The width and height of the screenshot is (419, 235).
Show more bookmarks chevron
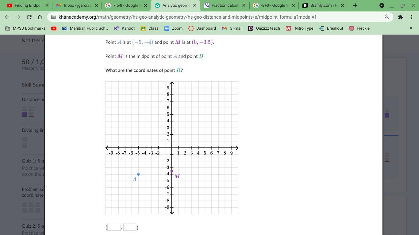click(411, 28)
